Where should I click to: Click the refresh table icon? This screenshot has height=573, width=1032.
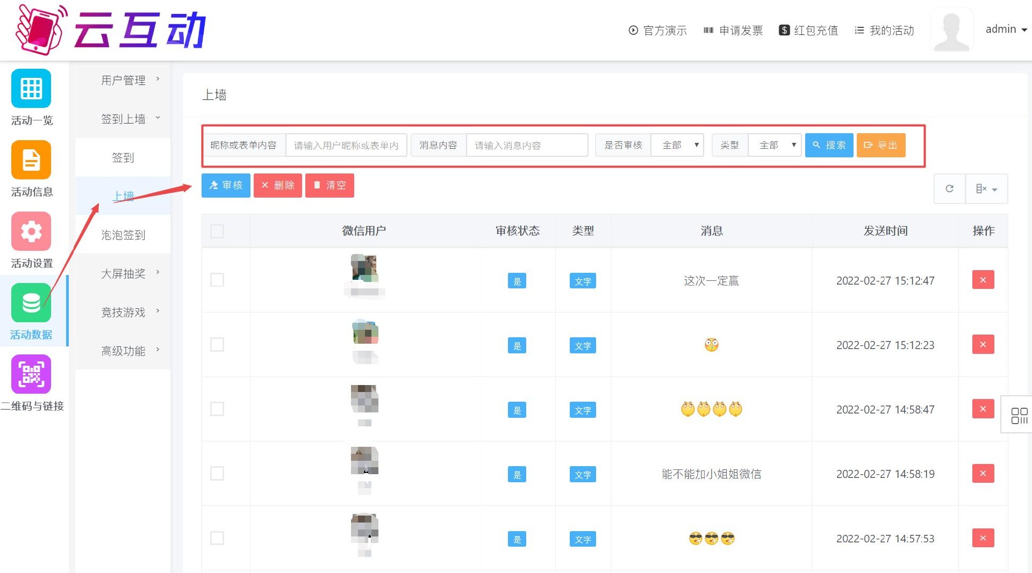click(950, 188)
